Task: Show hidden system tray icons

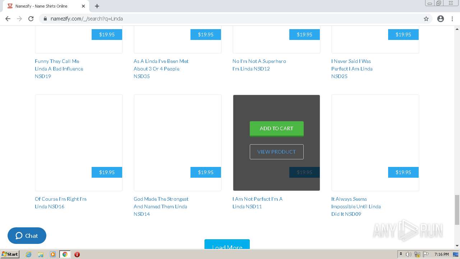Action: (x=401, y=254)
